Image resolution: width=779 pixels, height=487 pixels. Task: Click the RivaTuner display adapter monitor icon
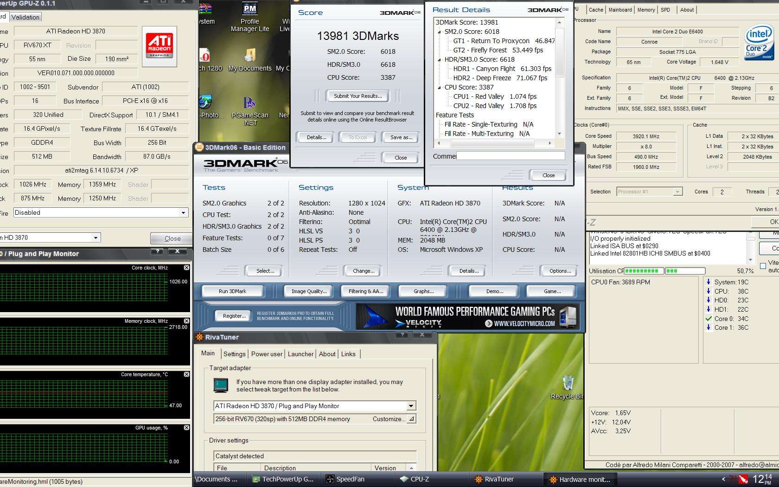click(221, 385)
